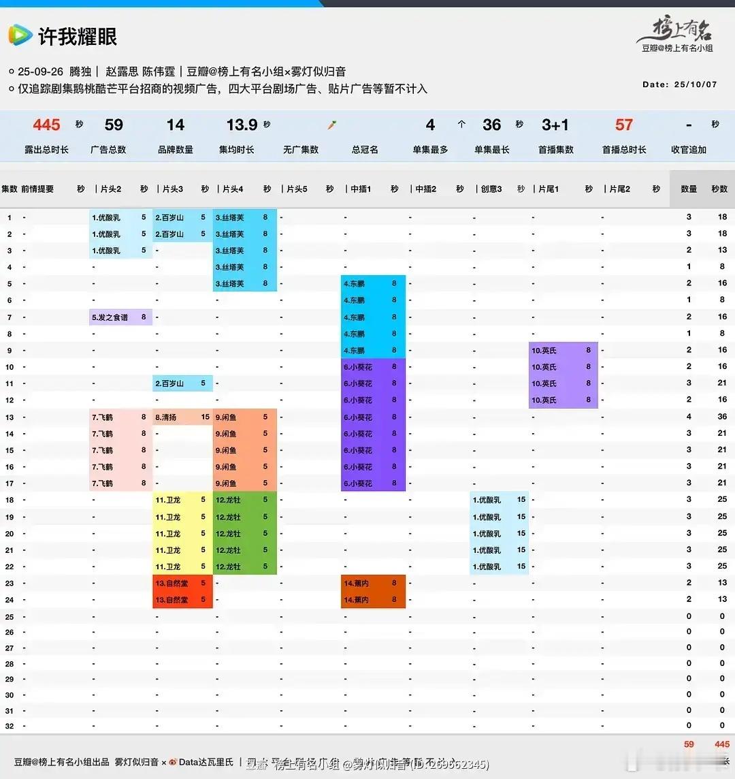Click the red 59 total in the table footer
The height and width of the screenshot is (779, 735).
pyautogui.click(x=689, y=744)
